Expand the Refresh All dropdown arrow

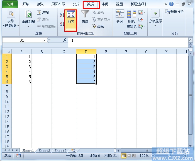[x=28, y=26]
